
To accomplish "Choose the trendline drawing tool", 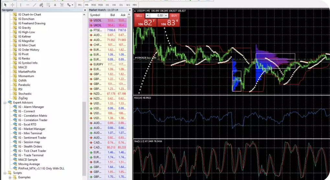I will 34,5.
